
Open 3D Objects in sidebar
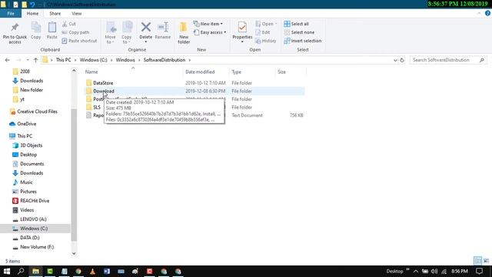click(x=31, y=145)
